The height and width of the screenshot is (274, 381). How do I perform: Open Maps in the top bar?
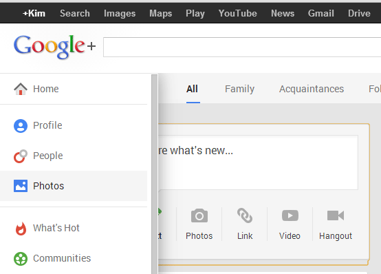click(x=161, y=13)
